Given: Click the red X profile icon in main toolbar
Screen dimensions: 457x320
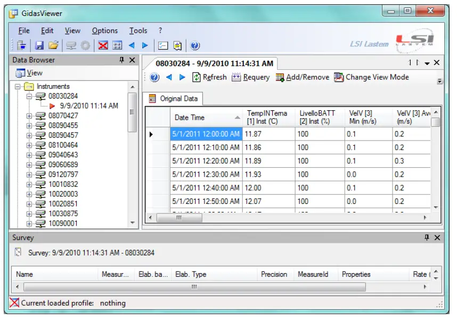Looking at the screenshot, I should [103, 45].
